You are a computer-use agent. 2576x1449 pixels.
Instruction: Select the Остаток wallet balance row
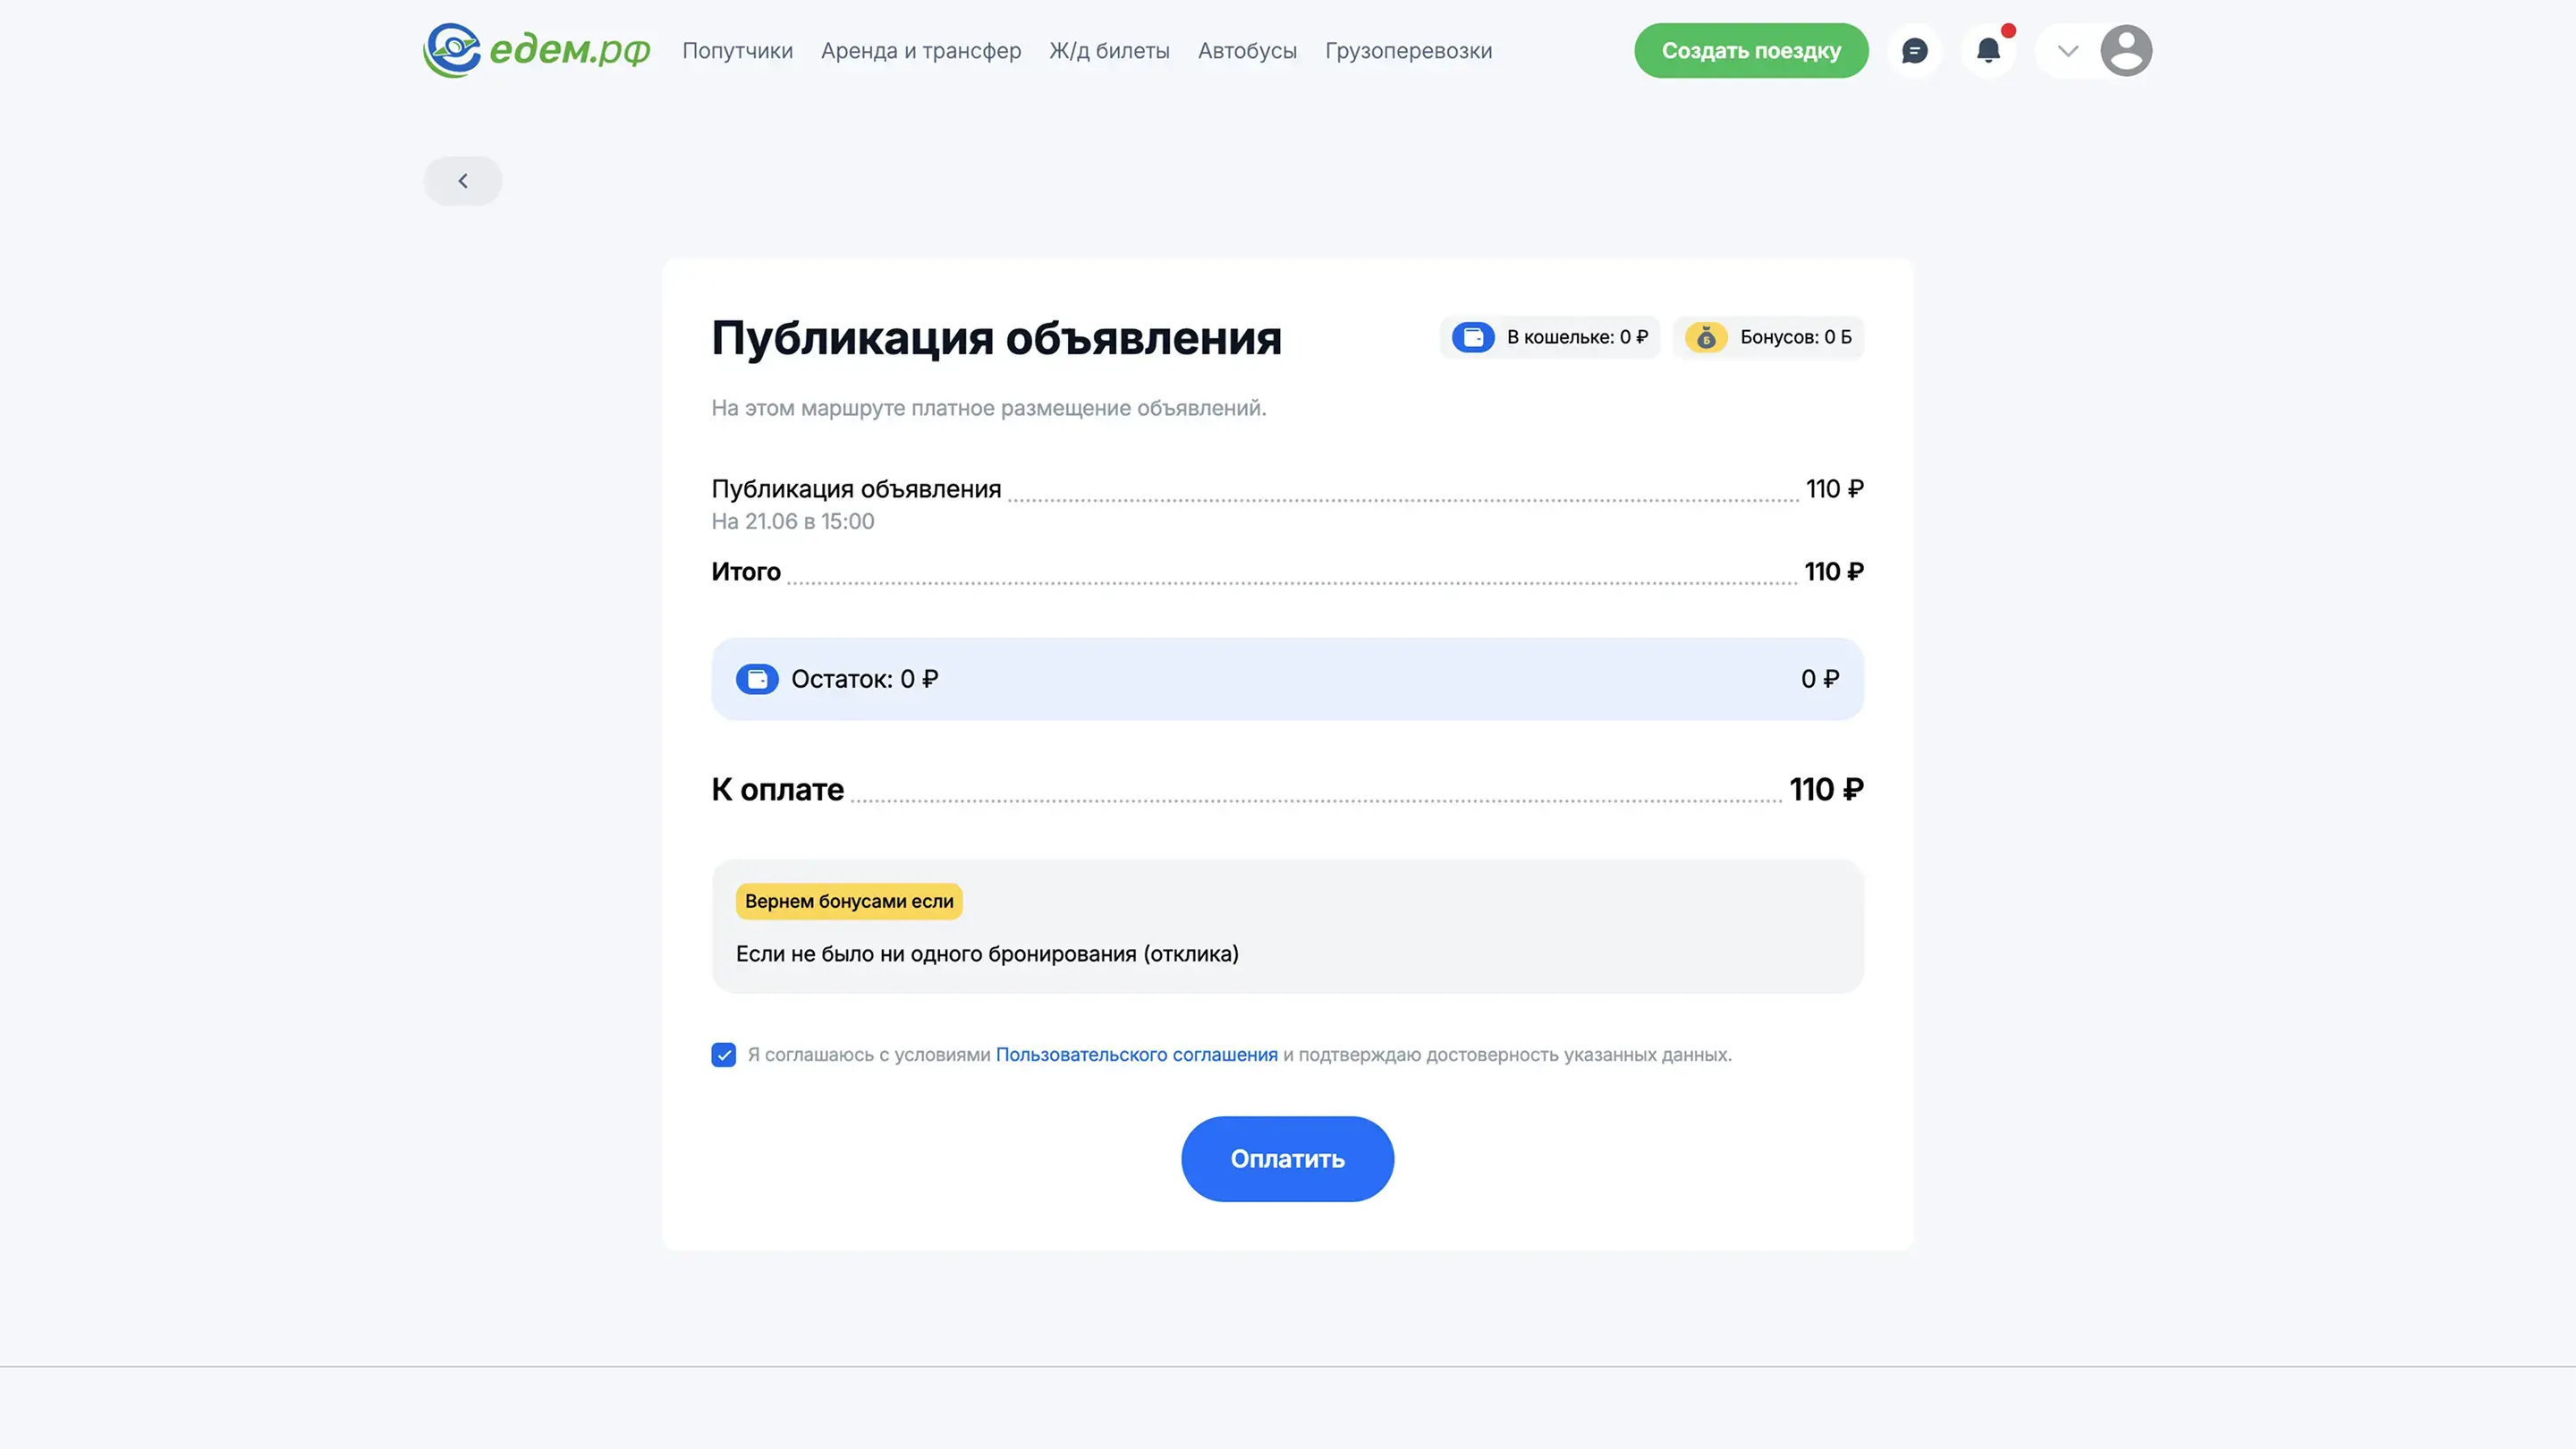1287,679
